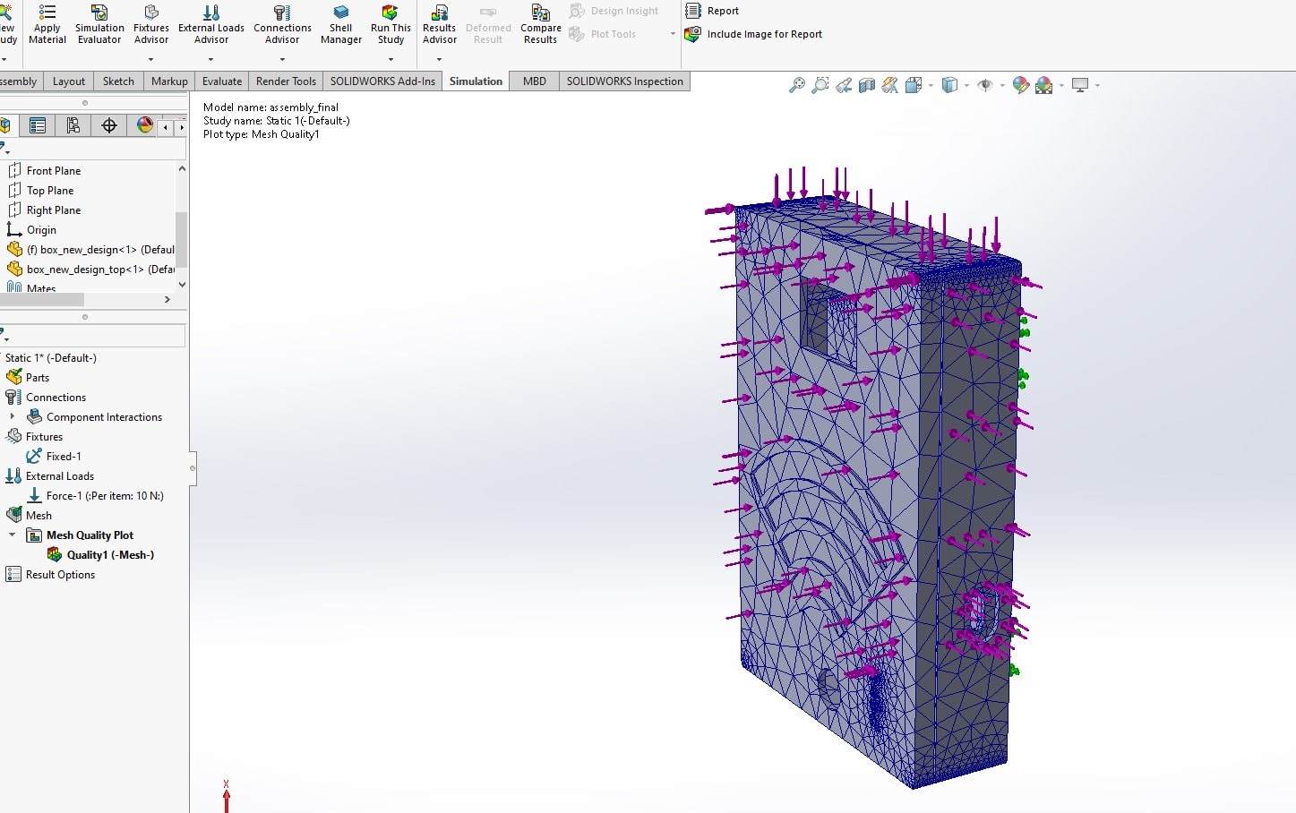Click the Display Style icon
1296x813 pixels.
click(x=949, y=85)
